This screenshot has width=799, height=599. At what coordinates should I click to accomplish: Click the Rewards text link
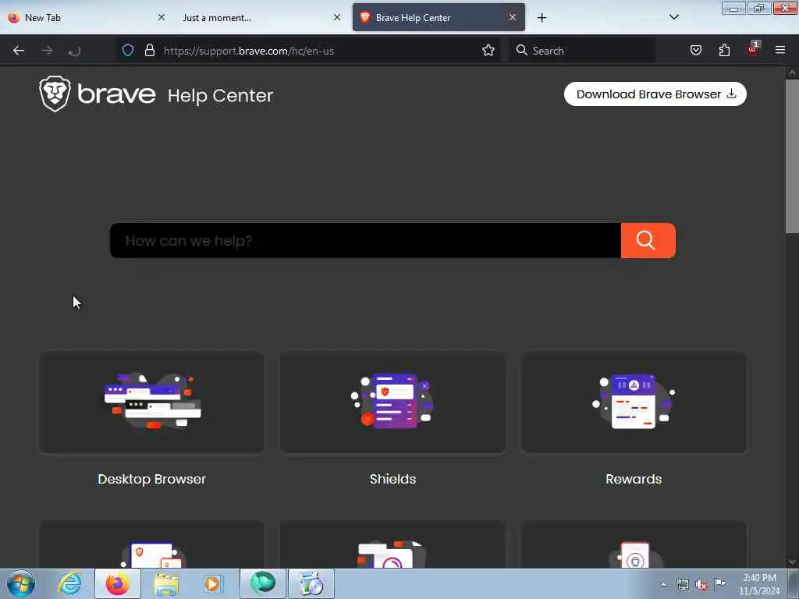click(634, 480)
